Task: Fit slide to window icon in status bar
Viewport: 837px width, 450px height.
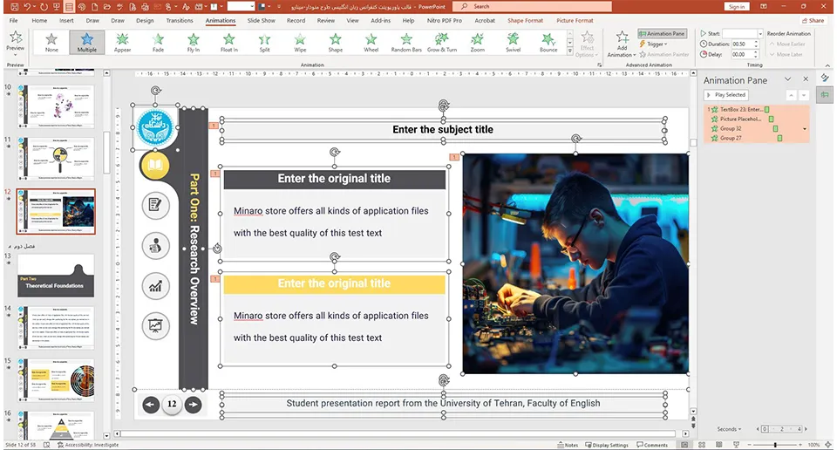Action: coord(829,445)
